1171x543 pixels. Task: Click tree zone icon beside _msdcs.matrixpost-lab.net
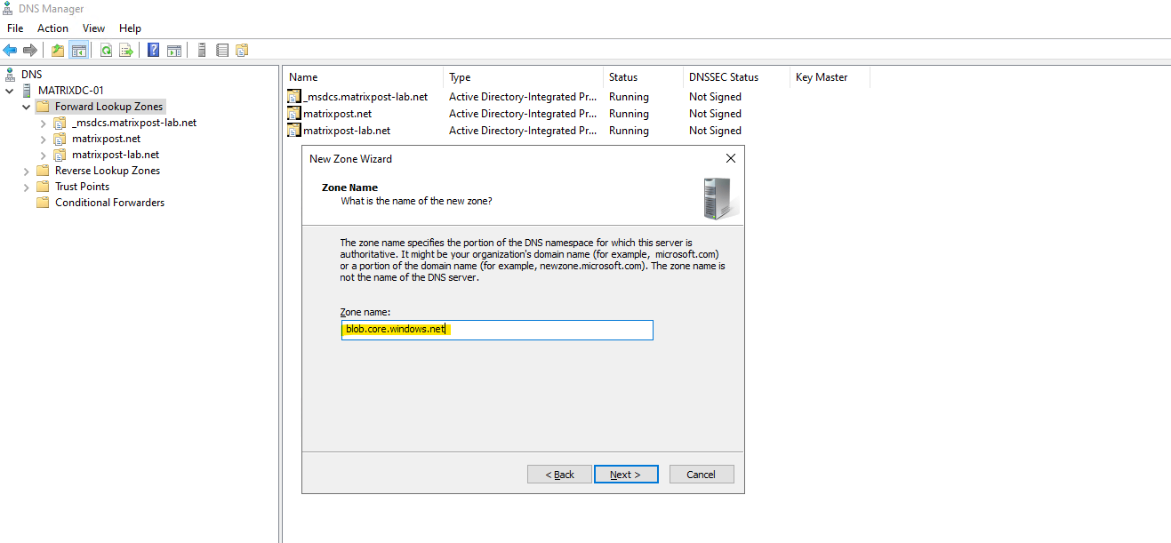[x=60, y=123]
